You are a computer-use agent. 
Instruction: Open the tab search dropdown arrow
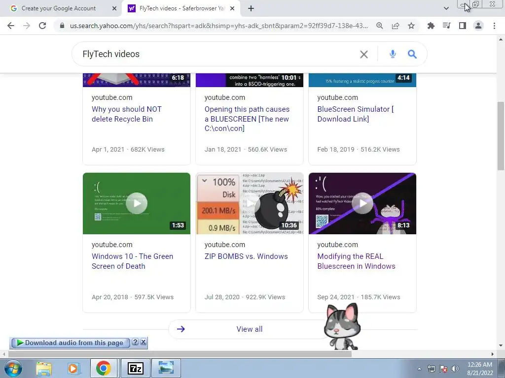(x=446, y=8)
